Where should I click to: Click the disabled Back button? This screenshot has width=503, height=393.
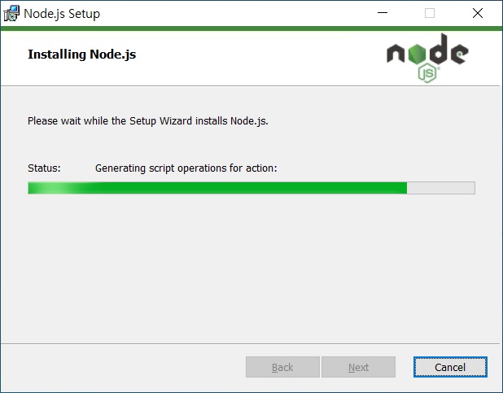282,367
